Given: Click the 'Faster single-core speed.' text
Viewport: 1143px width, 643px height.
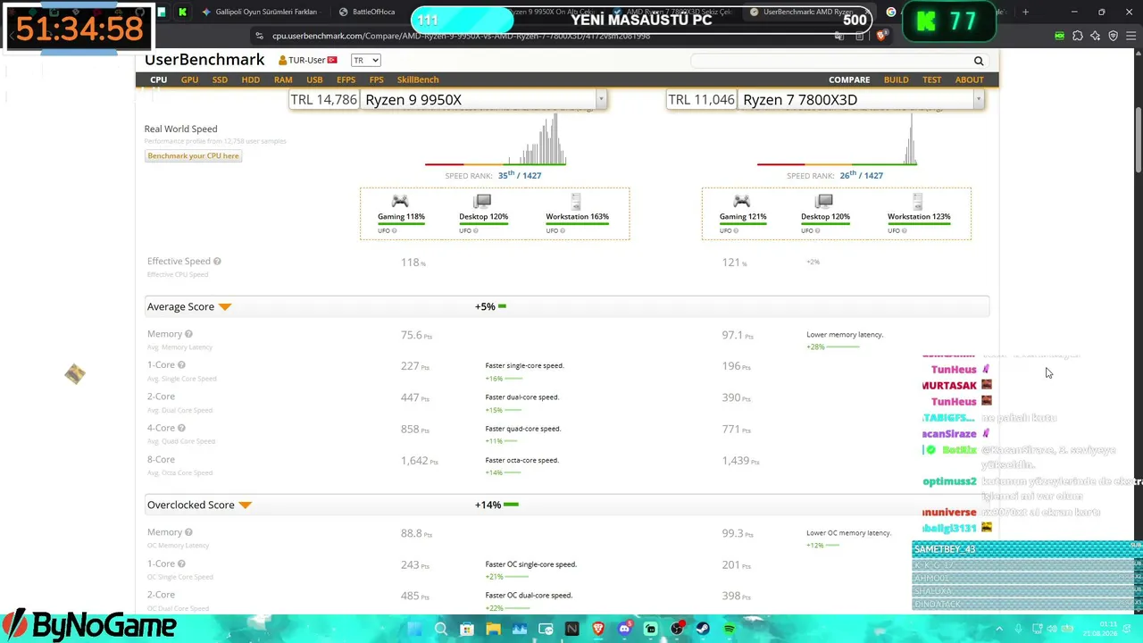Looking at the screenshot, I should pyautogui.click(x=524, y=365).
